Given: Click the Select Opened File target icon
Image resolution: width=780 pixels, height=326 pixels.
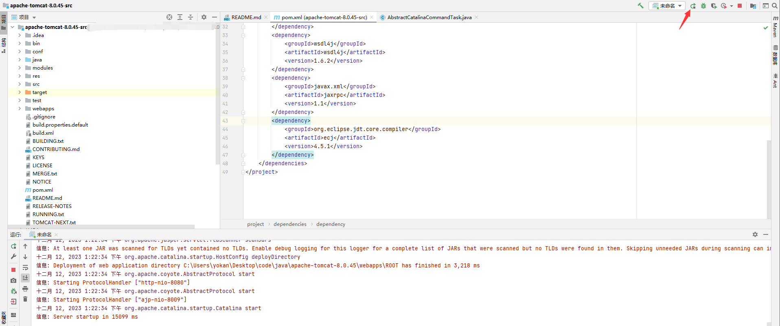Looking at the screenshot, I should click(169, 17).
